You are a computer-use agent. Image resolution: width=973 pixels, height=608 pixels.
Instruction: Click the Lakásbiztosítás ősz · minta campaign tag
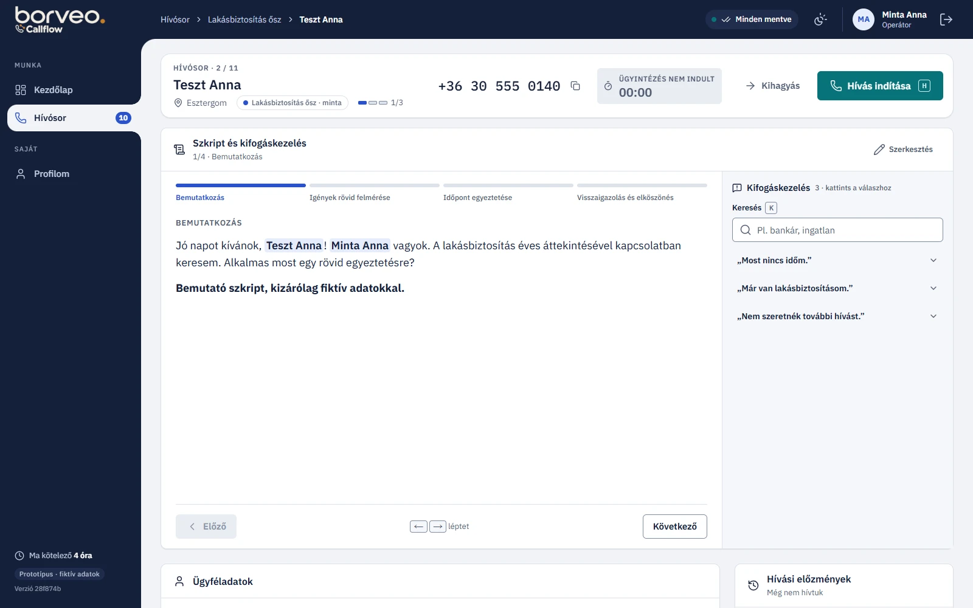tap(293, 103)
